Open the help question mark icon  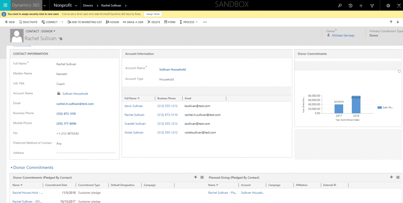tap(399, 6)
